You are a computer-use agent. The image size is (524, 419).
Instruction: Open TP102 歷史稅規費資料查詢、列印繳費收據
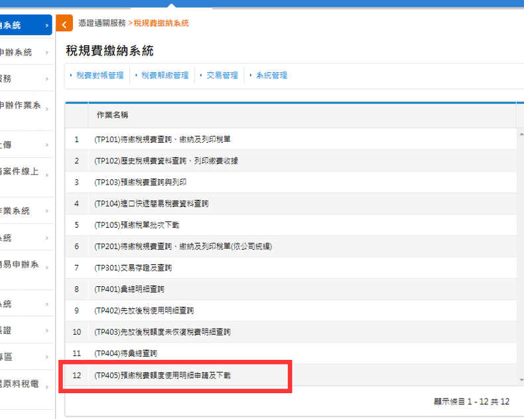[x=166, y=161]
